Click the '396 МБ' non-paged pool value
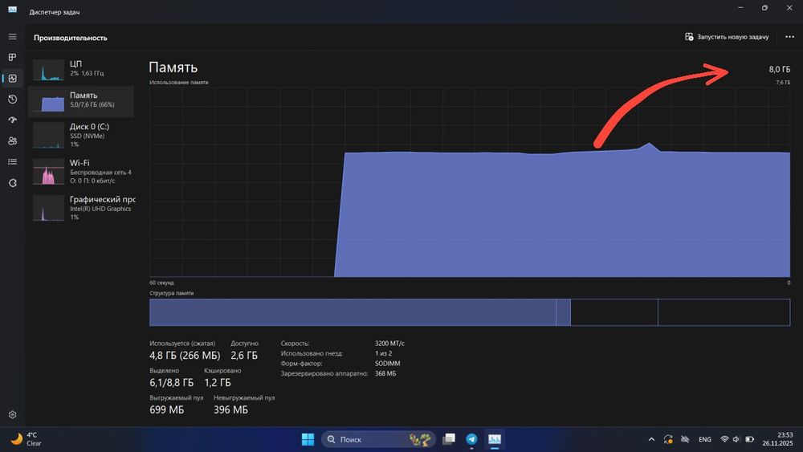 (231, 410)
